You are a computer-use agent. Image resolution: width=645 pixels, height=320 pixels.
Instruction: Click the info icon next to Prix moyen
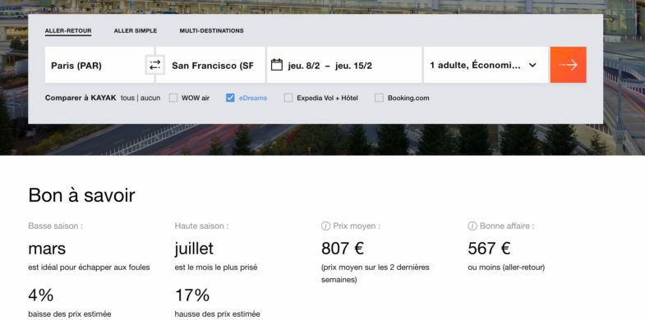(x=325, y=226)
